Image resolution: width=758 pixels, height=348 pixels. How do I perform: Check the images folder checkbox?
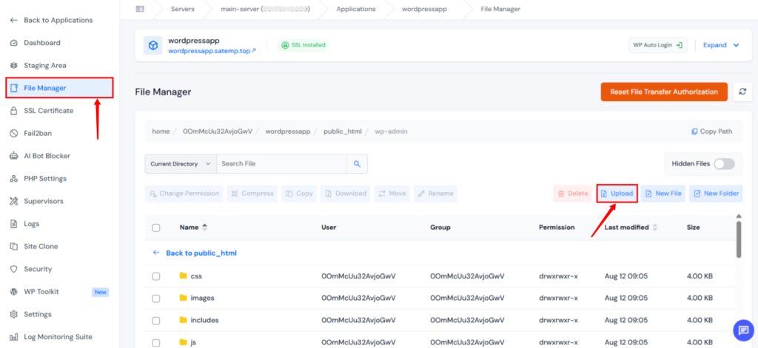156,298
